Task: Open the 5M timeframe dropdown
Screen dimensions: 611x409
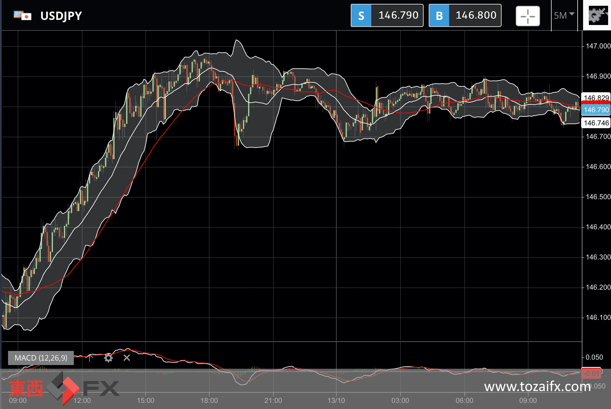Action: 564,15
